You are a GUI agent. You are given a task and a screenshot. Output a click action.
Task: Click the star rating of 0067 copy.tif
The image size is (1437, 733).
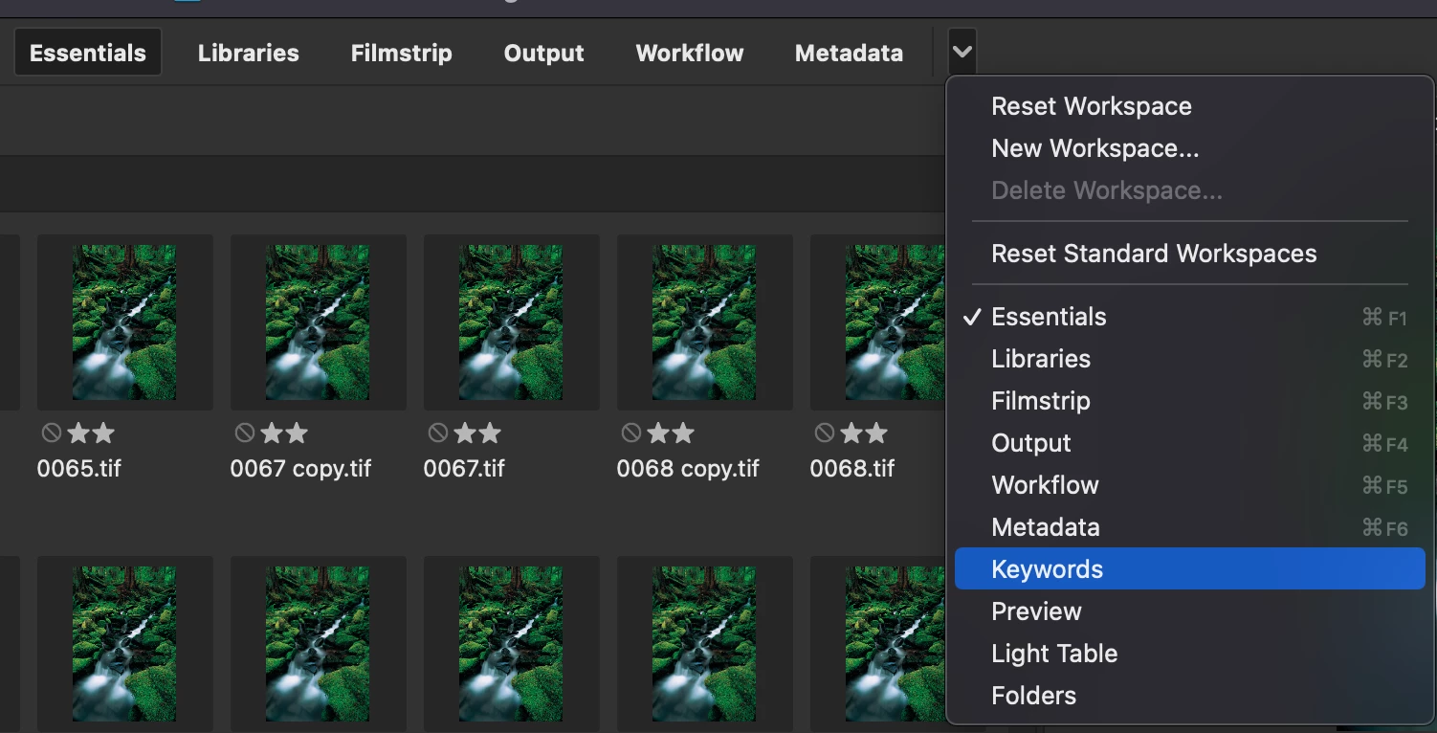click(x=284, y=433)
